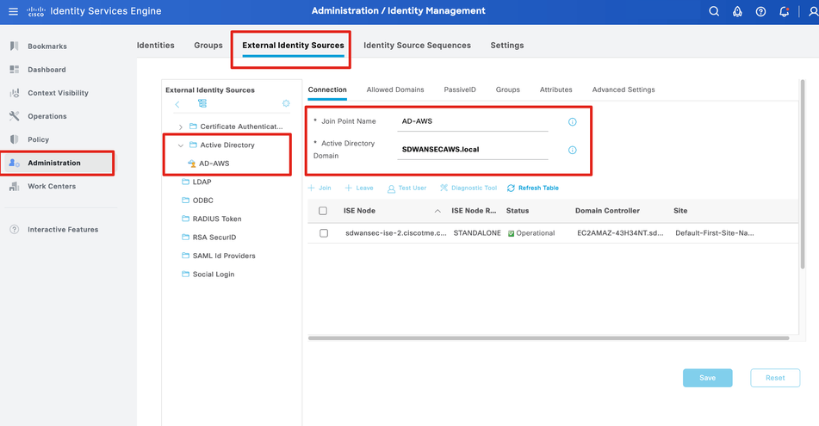
Task: Click the Domain Controller column header
Action: (607, 210)
